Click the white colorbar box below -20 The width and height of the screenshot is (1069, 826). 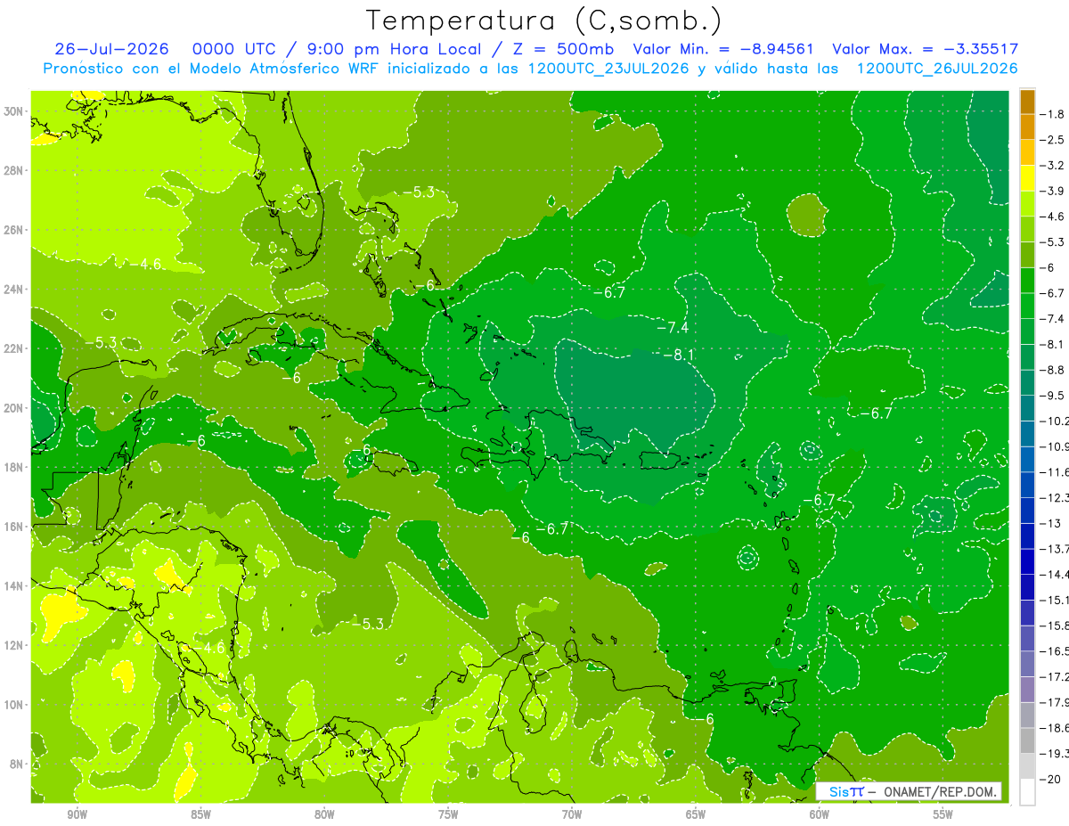(1027, 791)
